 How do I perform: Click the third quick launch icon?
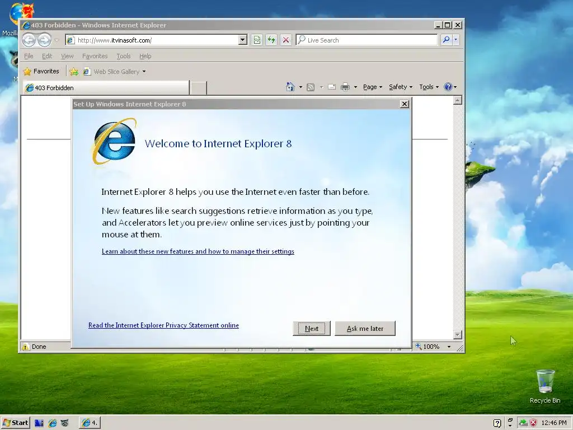pos(65,423)
